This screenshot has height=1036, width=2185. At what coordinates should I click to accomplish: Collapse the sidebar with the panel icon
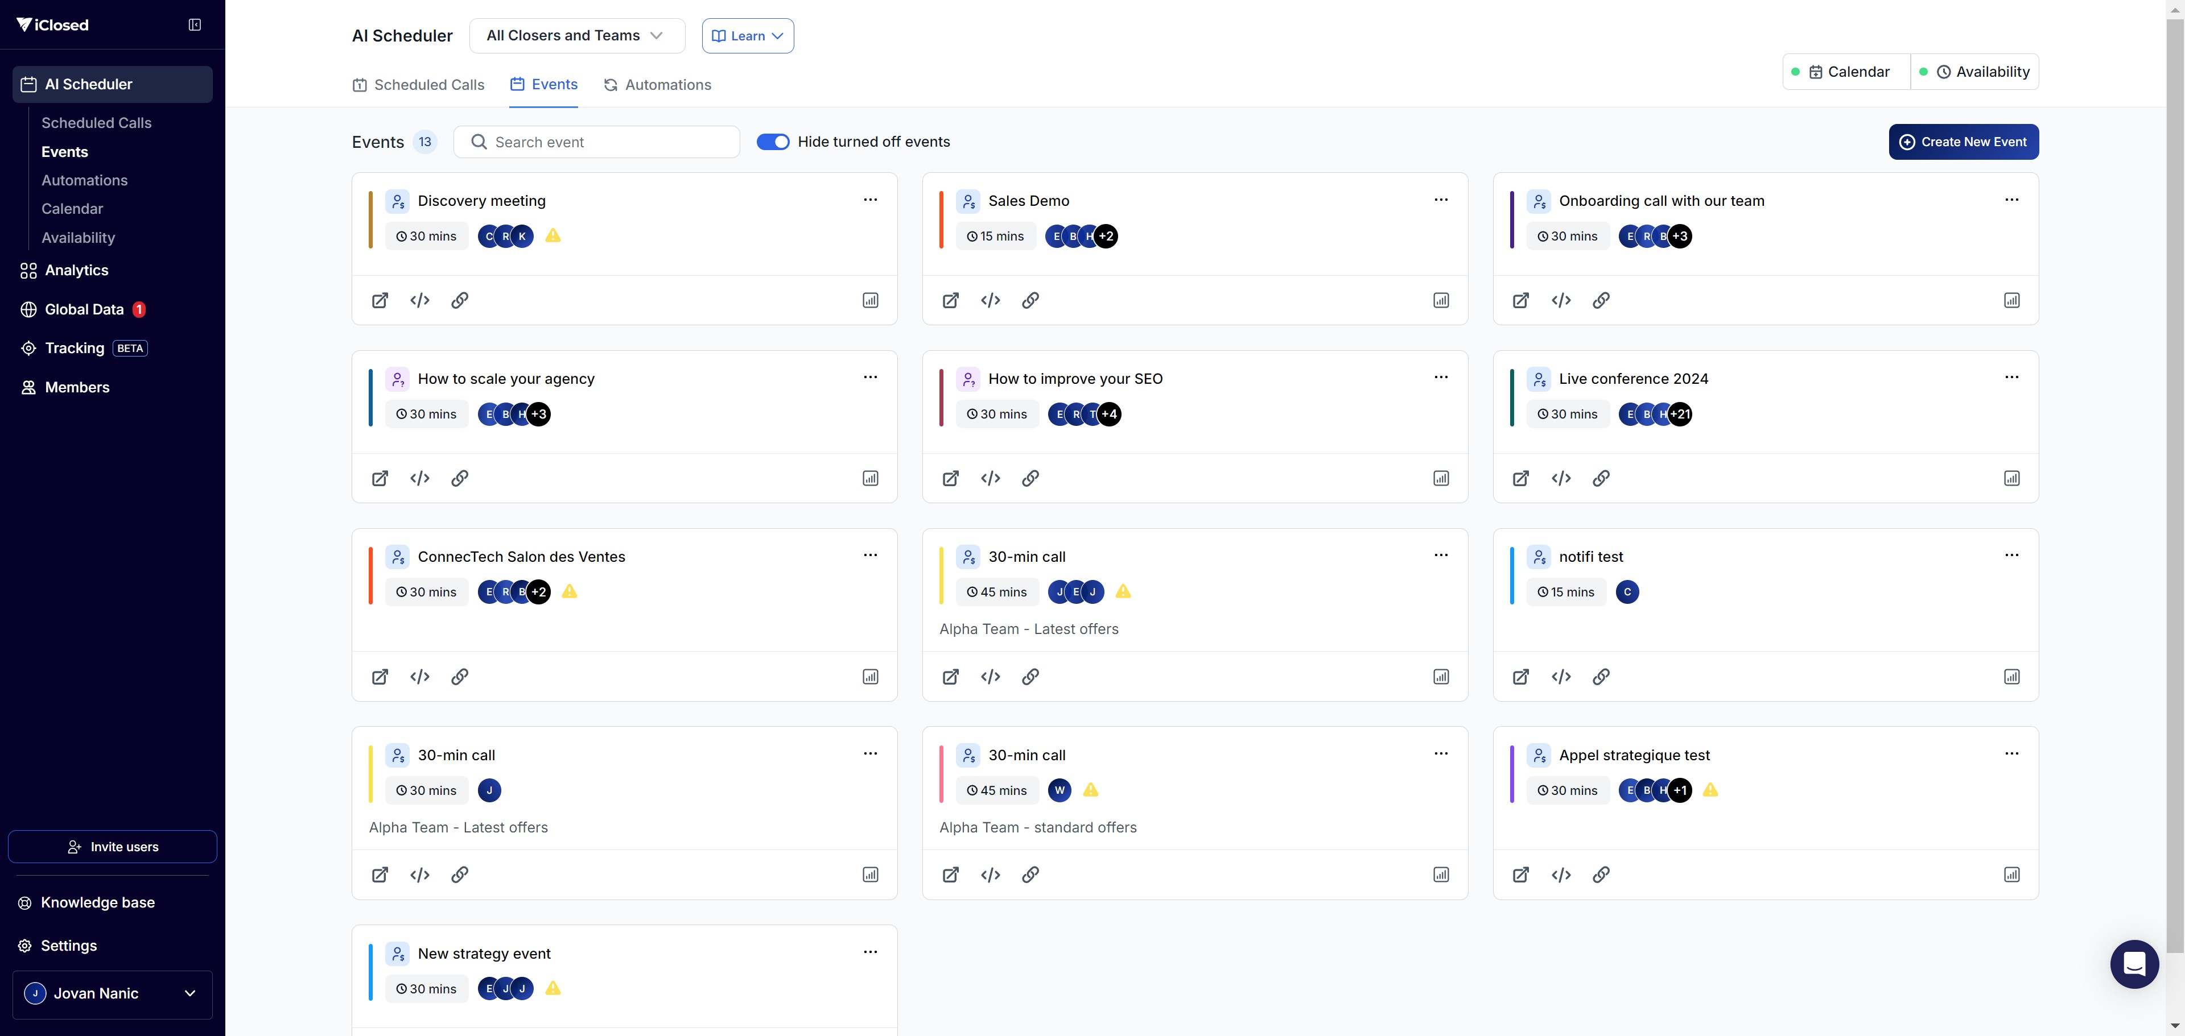pos(194,24)
